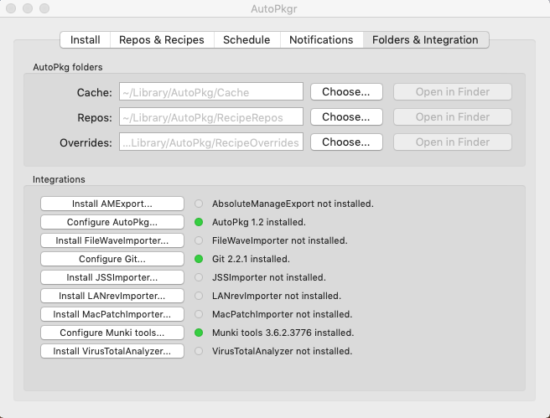Viewport: 550px width, 418px height.
Task: Click the gray AbsoluteManageExport status dot
Action: (199, 204)
